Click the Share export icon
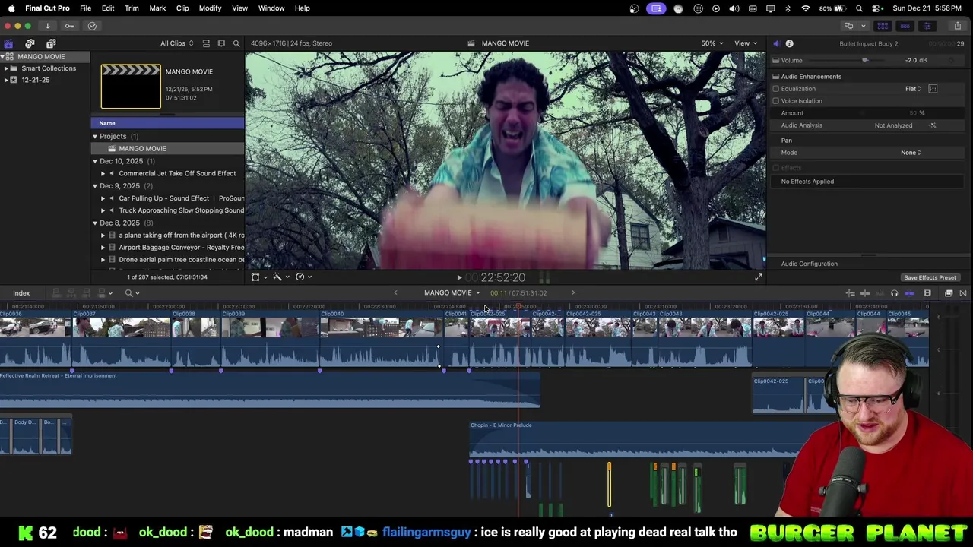This screenshot has width=973, height=547. tap(957, 26)
